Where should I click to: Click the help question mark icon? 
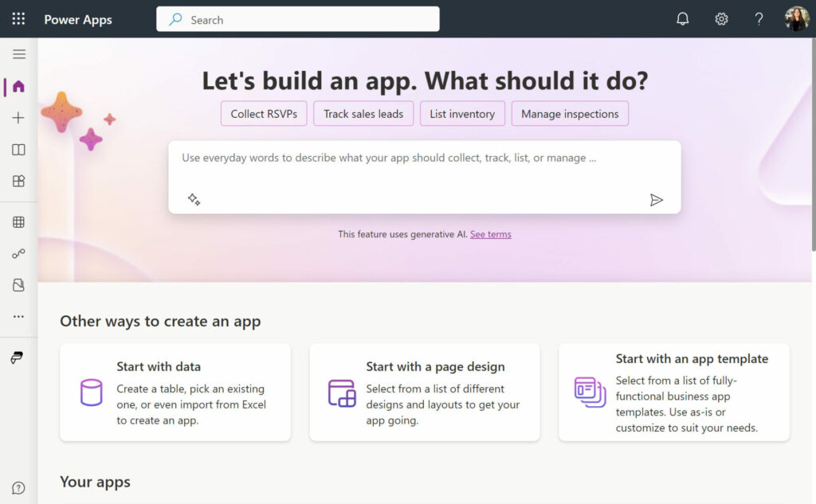[759, 19]
